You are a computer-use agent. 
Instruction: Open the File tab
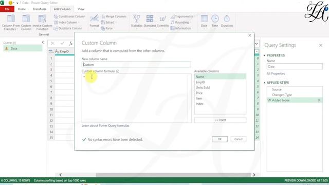pyautogui.click(x=7, y=9)
